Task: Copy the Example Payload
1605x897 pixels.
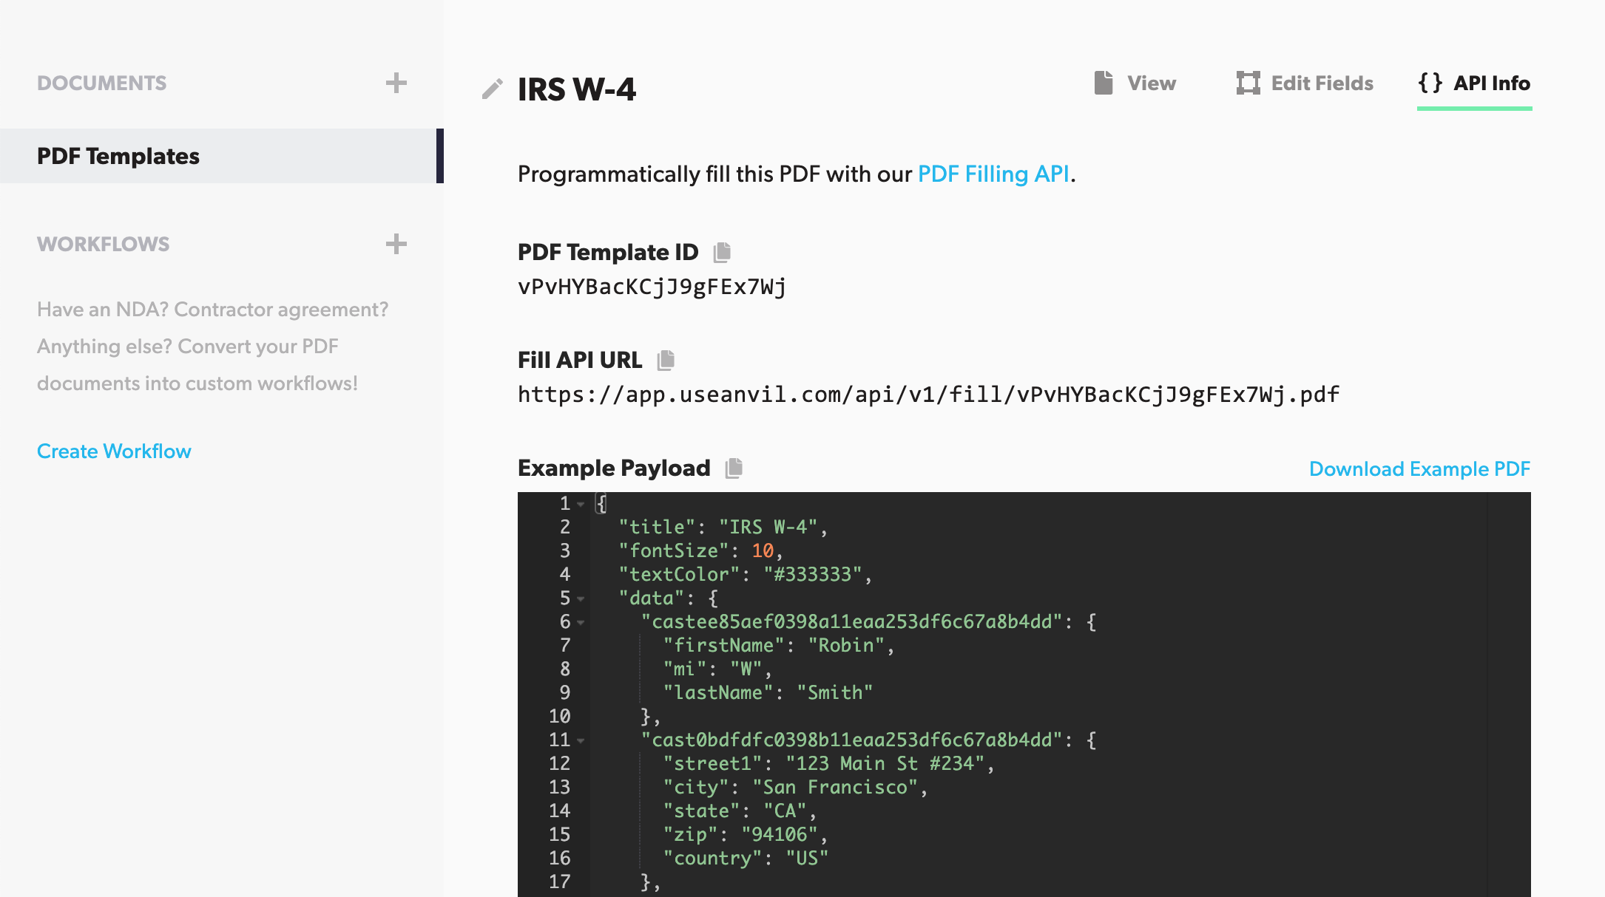Action: pos(734,468)
